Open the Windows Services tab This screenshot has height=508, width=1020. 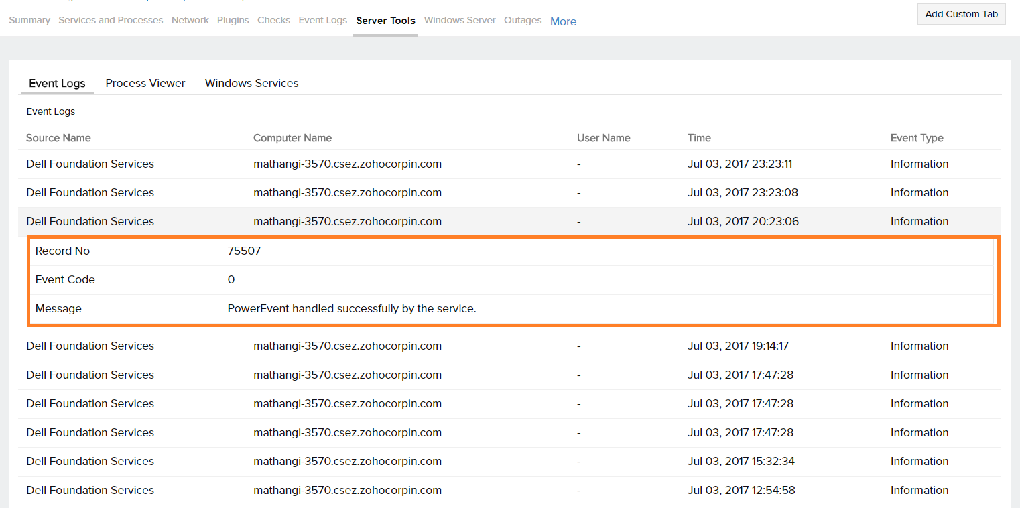251,83
